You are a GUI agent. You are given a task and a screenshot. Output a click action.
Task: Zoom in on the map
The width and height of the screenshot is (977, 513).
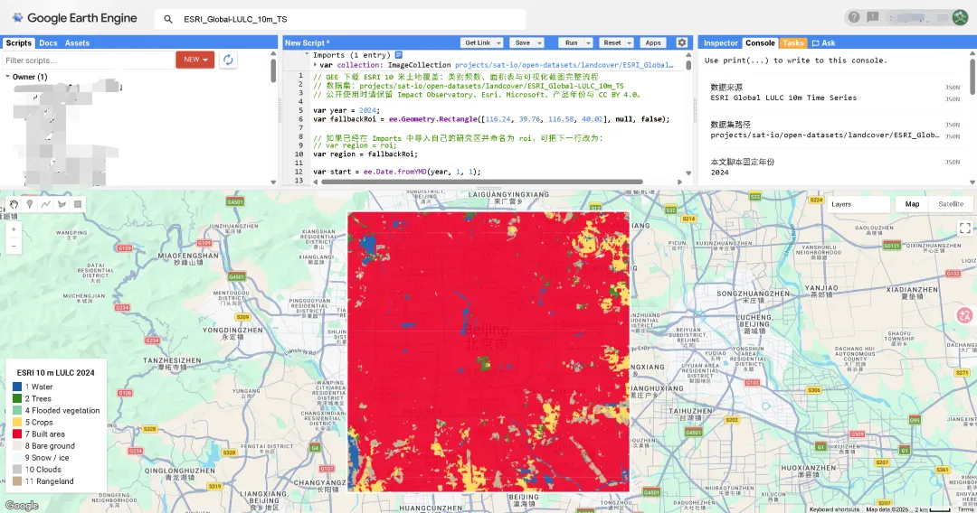14,229
